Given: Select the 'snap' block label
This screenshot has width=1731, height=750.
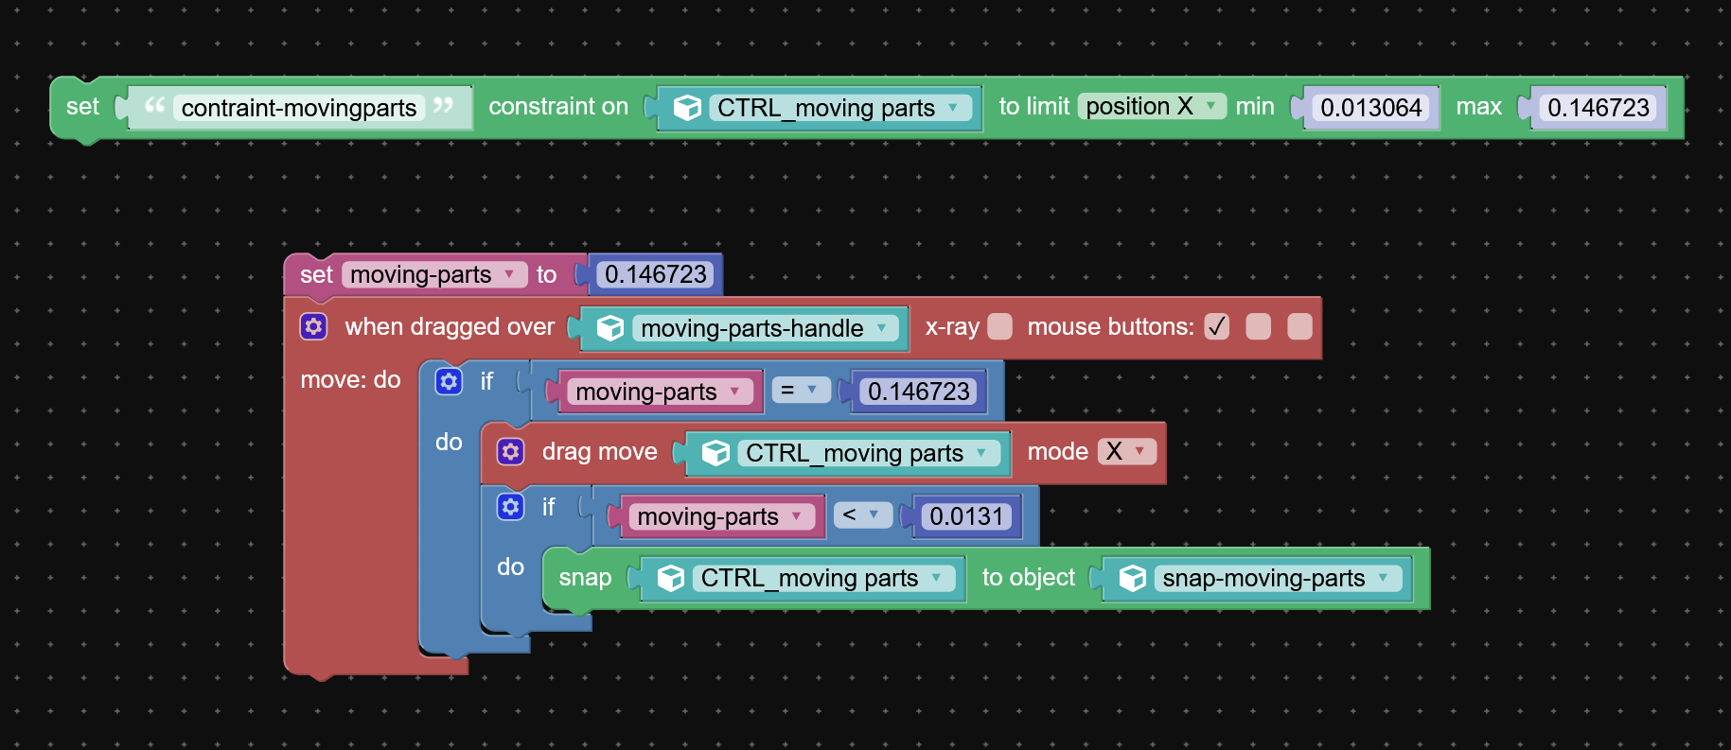Looking at the screenshot, I should click(x=585, y=577).
